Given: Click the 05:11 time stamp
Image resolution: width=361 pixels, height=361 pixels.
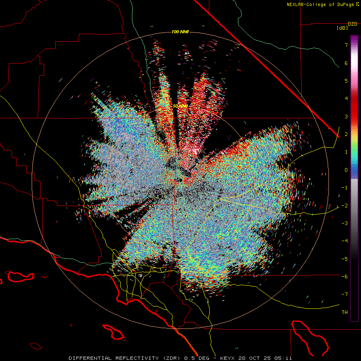Looking at the screenshot, I should pos(283,358).
